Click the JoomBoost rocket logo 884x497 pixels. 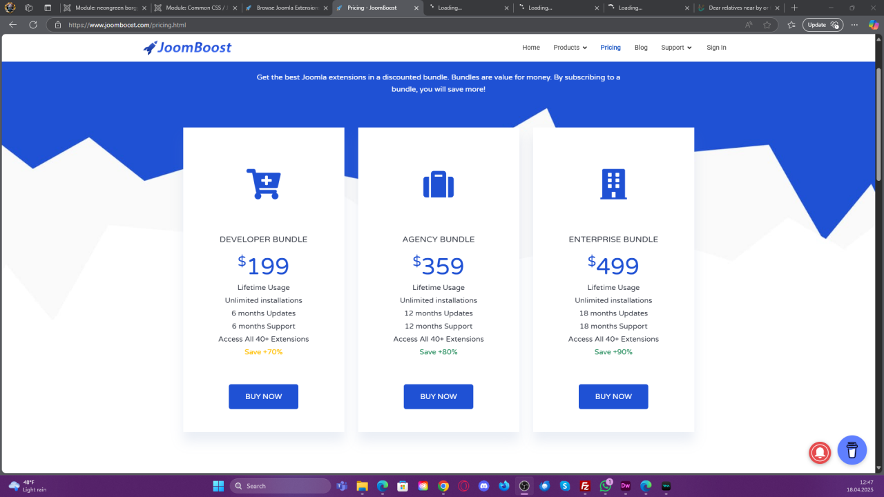pos(187,48)
